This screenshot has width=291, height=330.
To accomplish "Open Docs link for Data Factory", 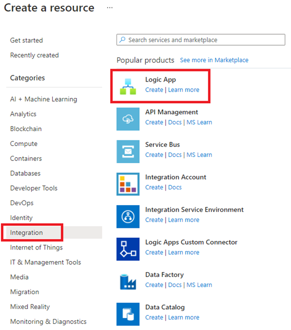I will tap(175, 285).
